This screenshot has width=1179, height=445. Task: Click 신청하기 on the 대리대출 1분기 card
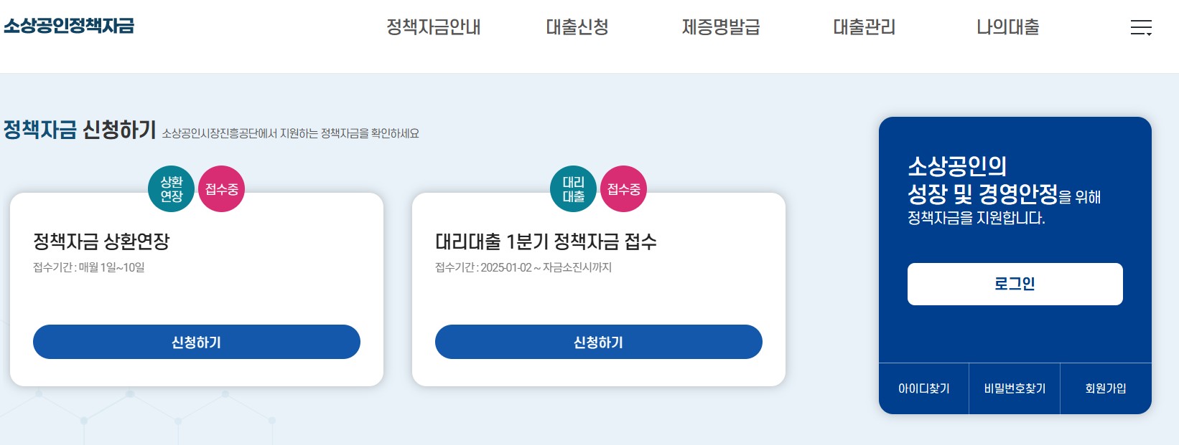pyautogui.click(x=598, y=342)
